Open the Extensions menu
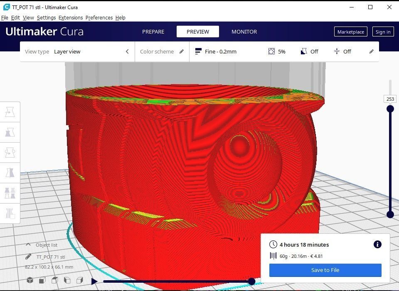The image size is (399, 291). click(x=71, y=17)
